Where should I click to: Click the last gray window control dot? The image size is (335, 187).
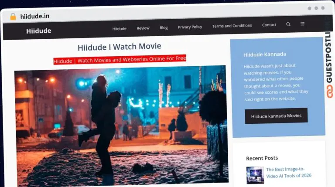pos(323,8)
